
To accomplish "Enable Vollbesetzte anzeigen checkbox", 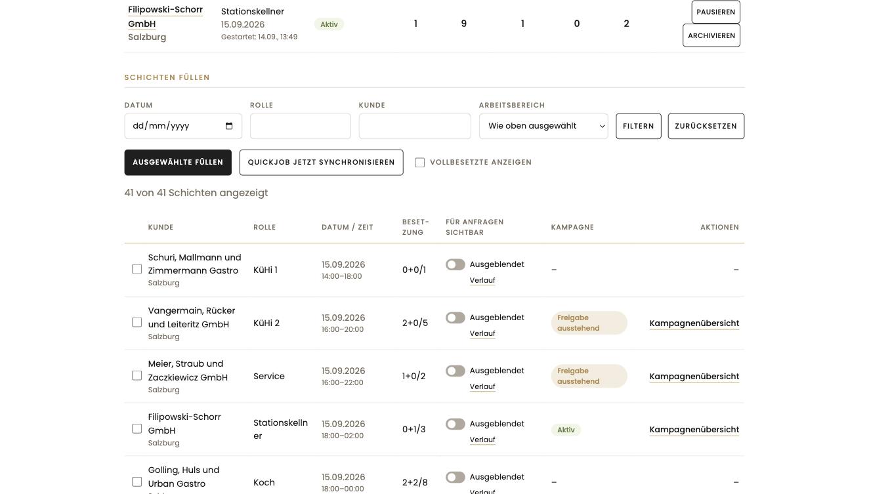I will tap(419, 162).
